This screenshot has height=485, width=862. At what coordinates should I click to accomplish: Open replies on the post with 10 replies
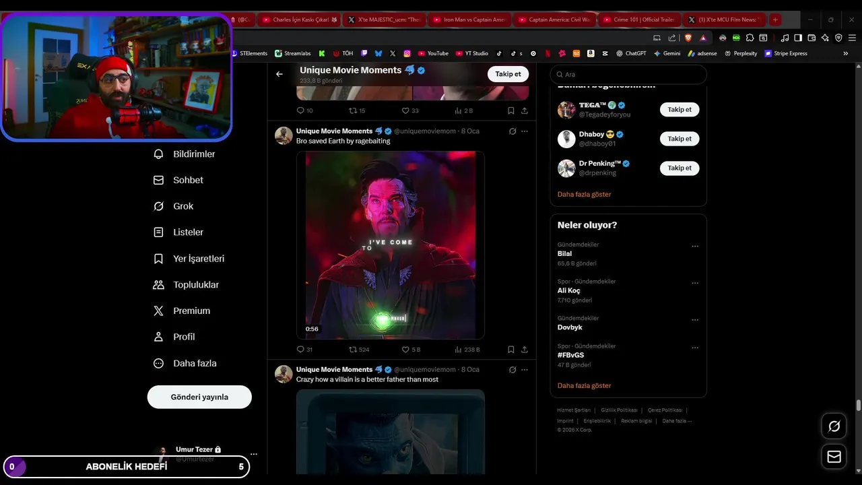coord(304,110)
